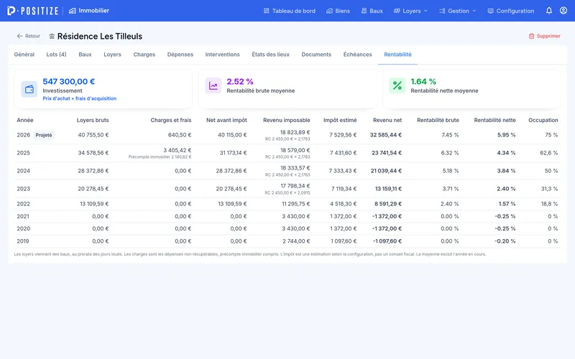Click the Occupation column header

click(x=543, y=120)
